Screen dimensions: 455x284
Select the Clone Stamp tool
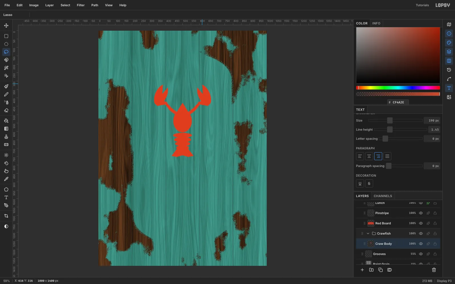coord(6,137)
